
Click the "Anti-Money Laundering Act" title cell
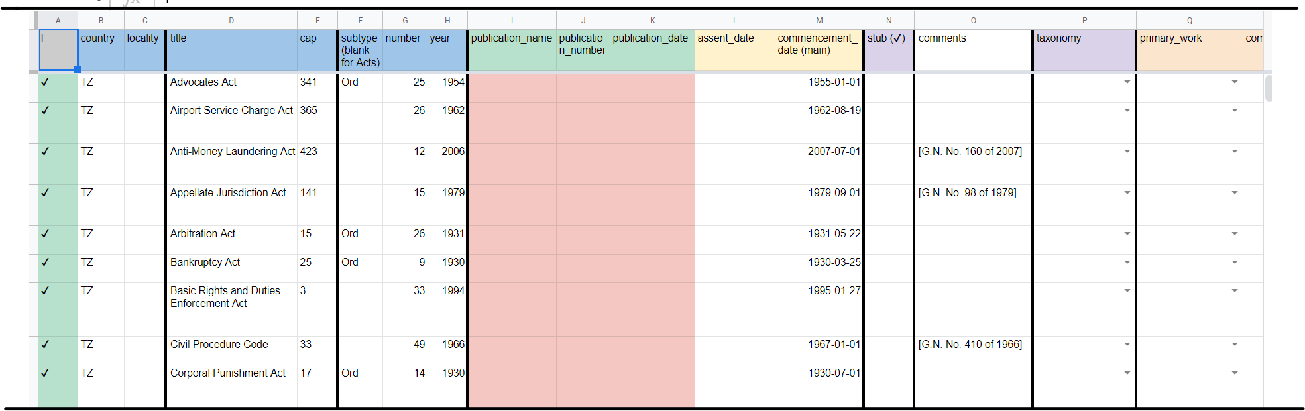pyautogui.click(x=231, y=152)
